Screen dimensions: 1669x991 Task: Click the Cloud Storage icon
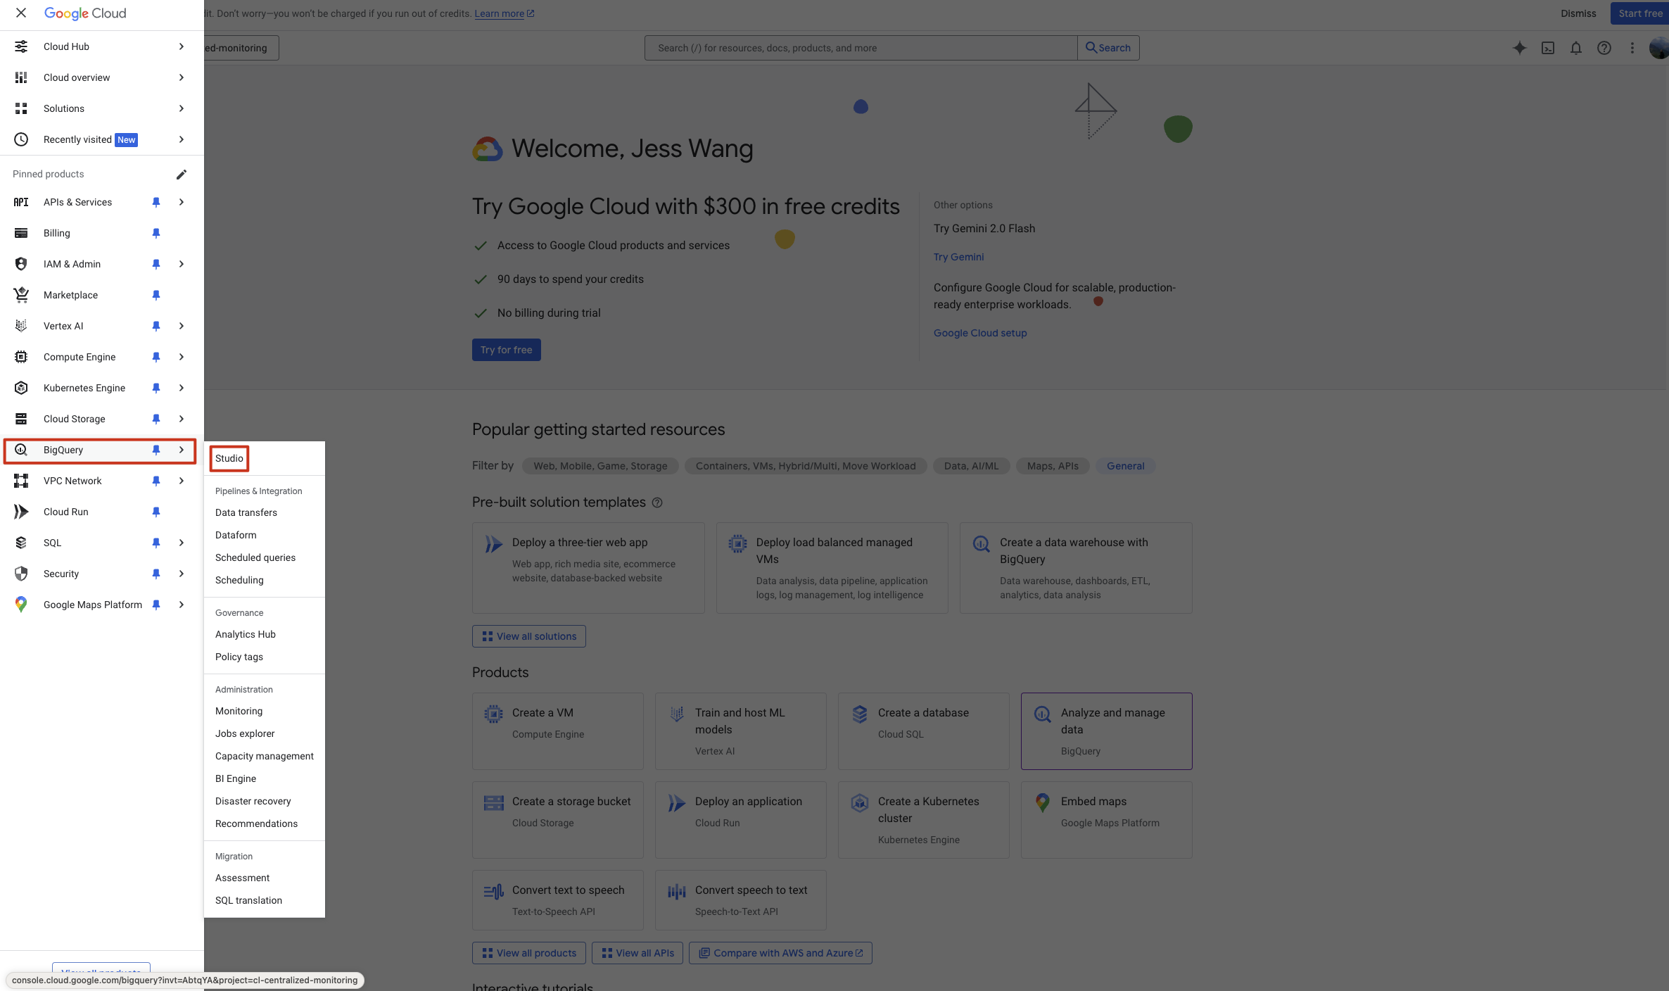click(21, 419)
